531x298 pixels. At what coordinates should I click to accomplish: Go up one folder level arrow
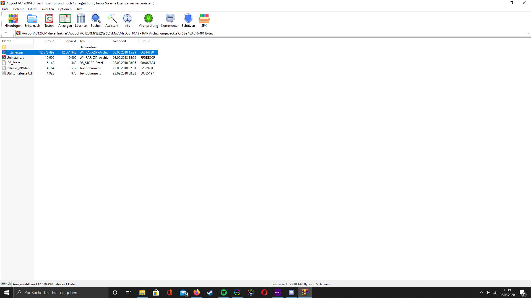tap(6, 33)
